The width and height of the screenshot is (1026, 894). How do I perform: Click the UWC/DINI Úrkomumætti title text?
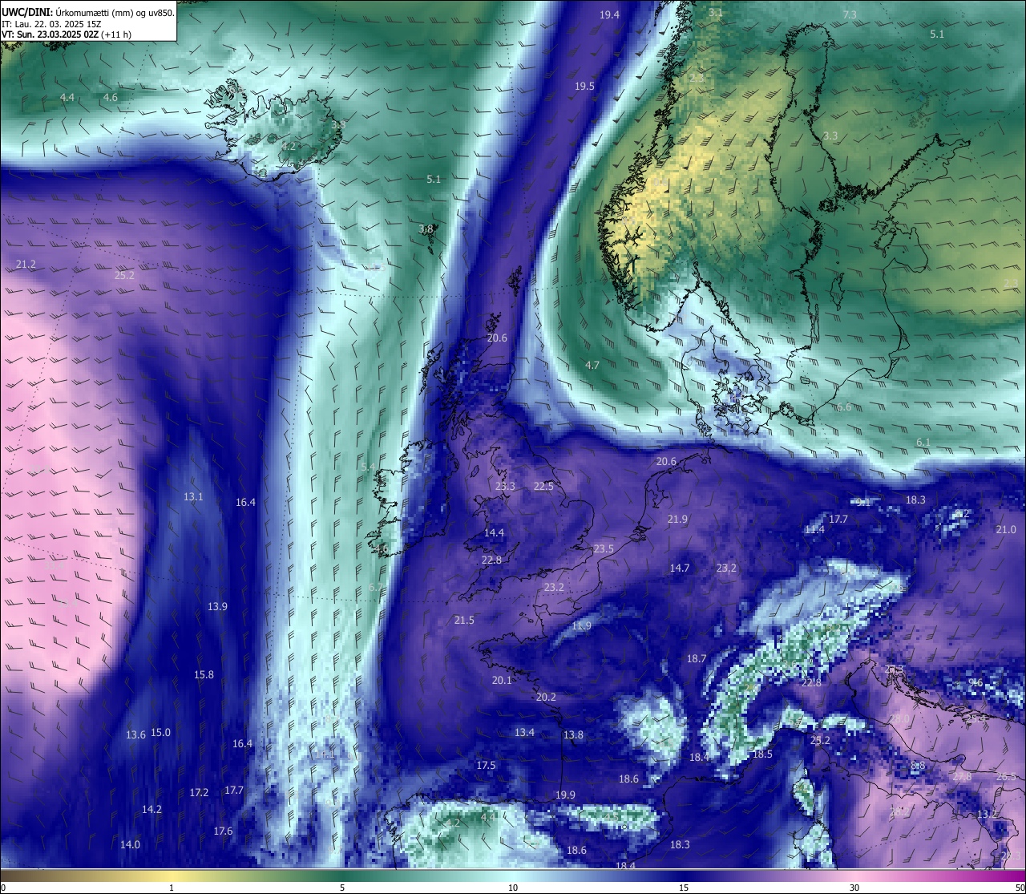point(88,12)
